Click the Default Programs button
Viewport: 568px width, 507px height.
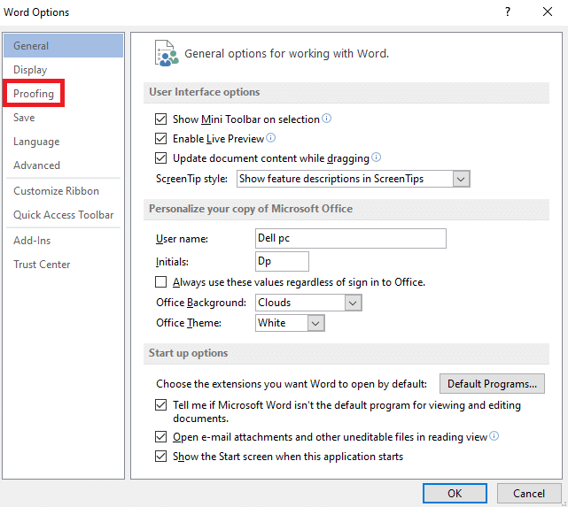click(x=492, y=384)
